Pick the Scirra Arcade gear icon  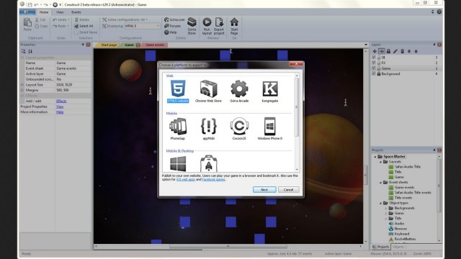click(239, 91)
